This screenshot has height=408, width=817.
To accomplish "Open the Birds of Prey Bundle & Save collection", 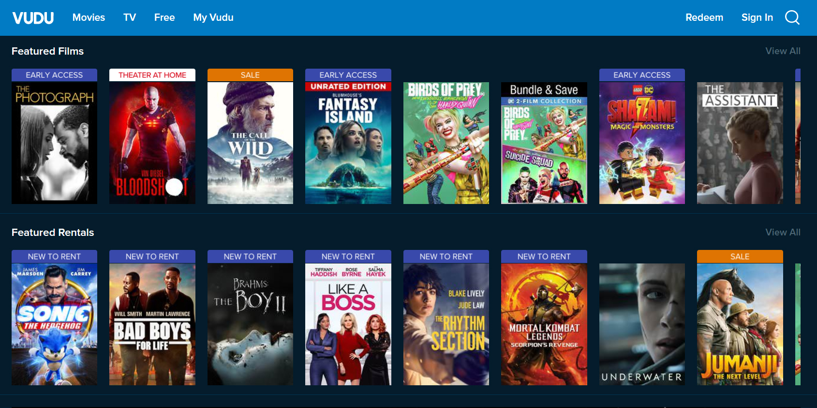I will [544, 143].
